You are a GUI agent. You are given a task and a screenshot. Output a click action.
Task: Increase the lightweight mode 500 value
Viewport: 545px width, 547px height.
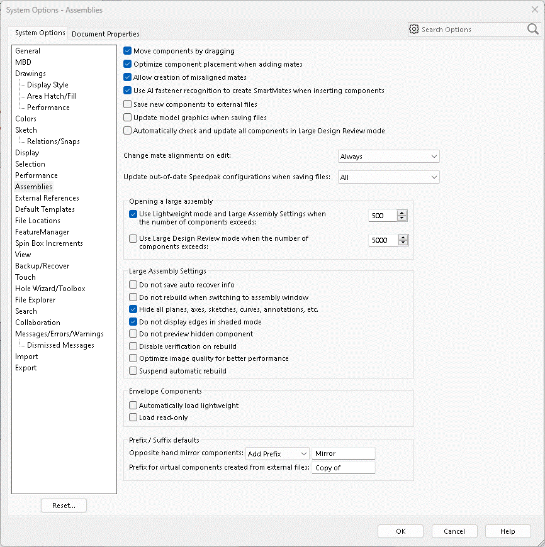[x=402, y=213]
